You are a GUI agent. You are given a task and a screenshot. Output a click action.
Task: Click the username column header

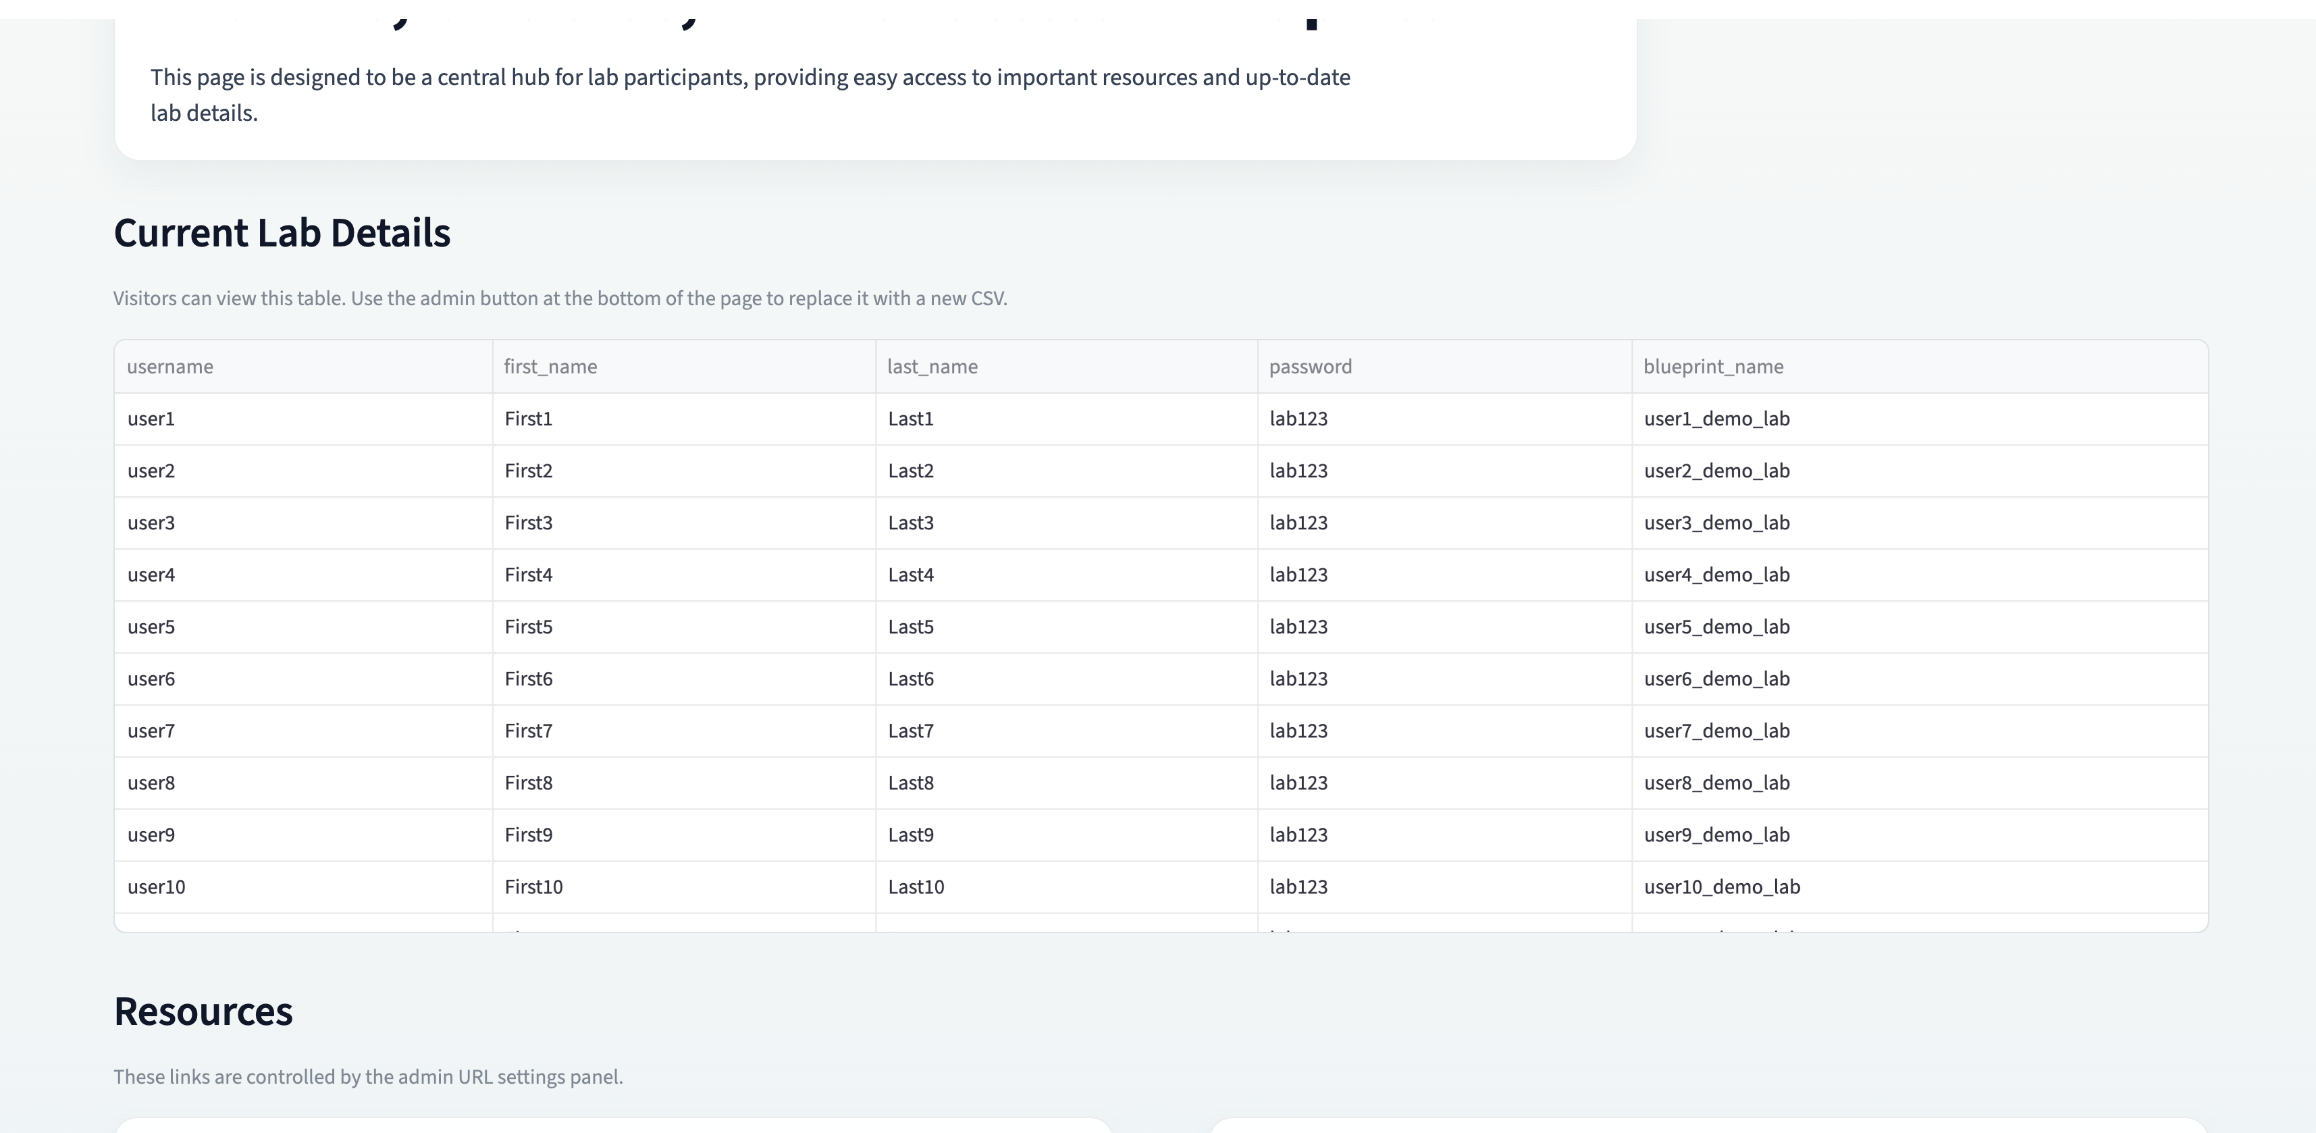pyautogui.click(x=303, y=367)
